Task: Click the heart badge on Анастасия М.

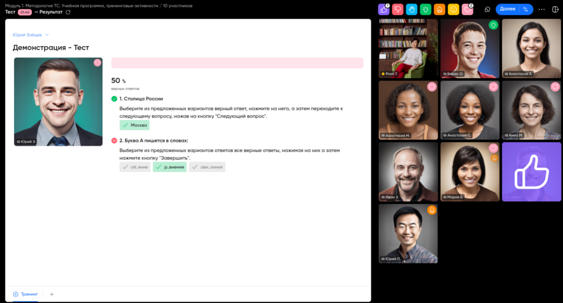Action: tap(432, 87)
